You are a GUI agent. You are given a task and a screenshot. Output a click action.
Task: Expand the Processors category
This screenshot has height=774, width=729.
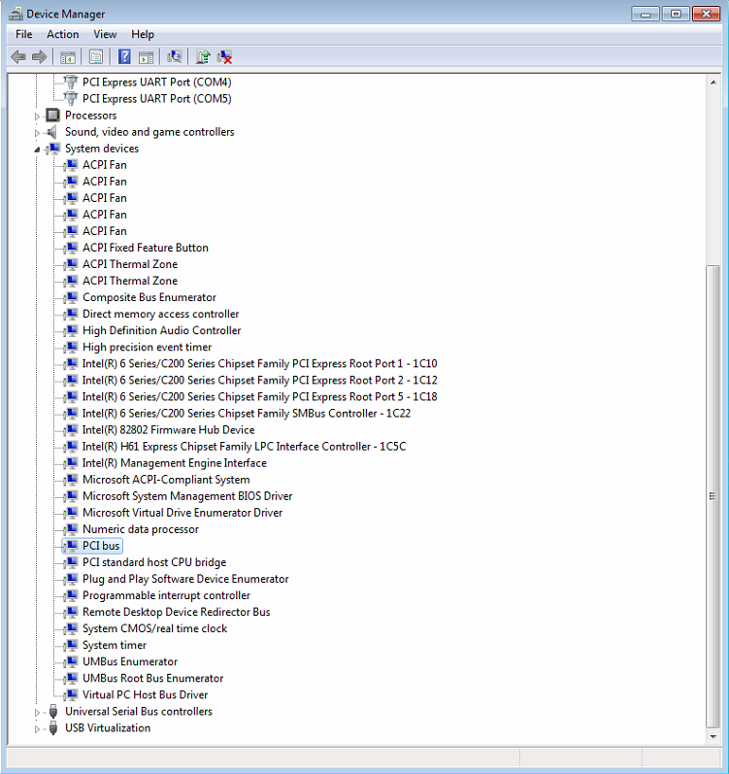tap(38, 116)
